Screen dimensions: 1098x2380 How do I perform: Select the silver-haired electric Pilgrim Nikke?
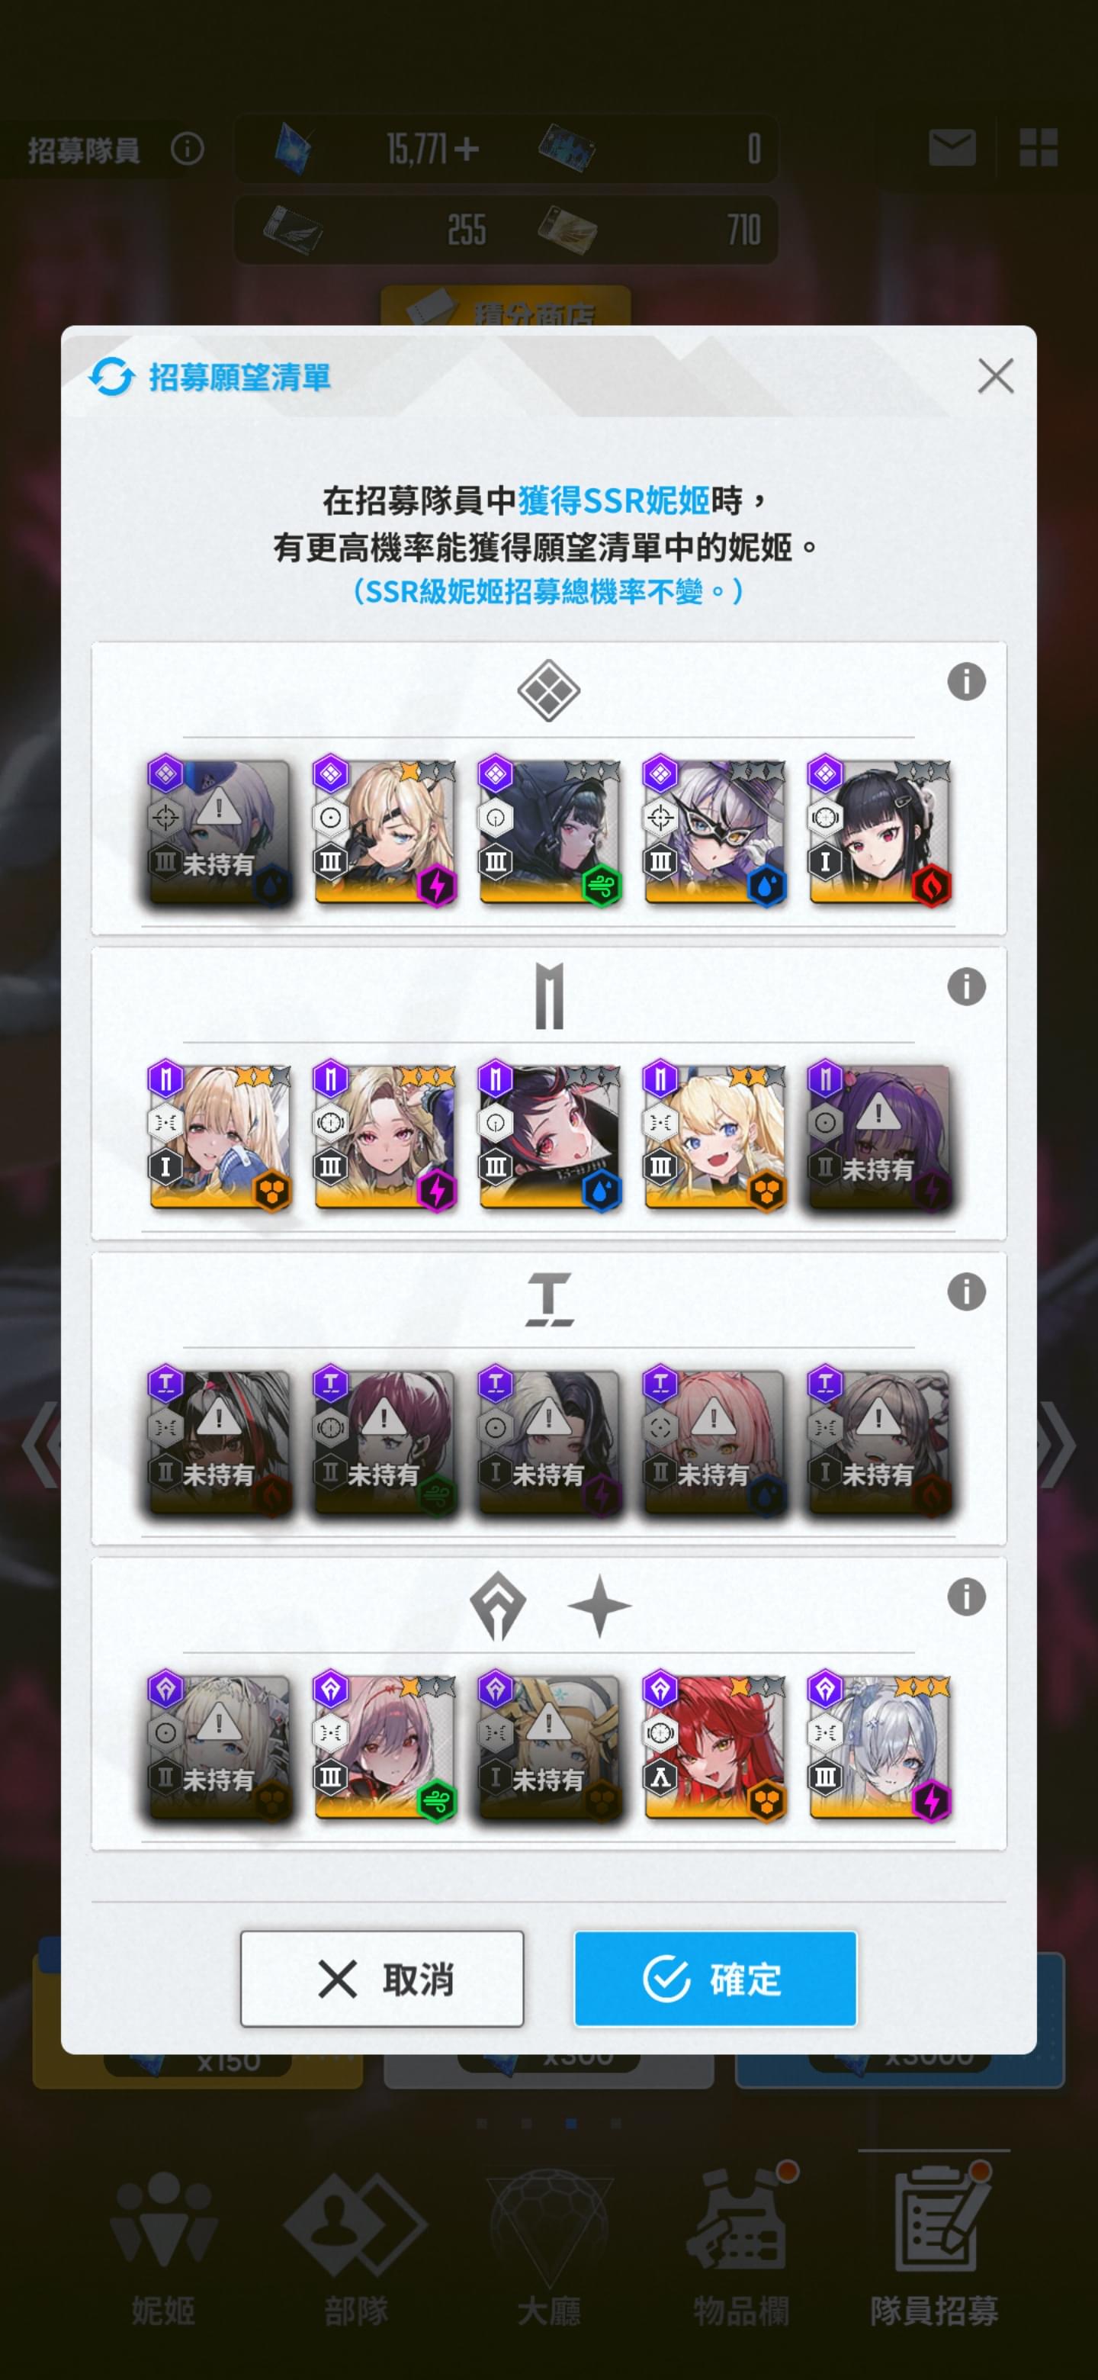(x=880, y=1746)
